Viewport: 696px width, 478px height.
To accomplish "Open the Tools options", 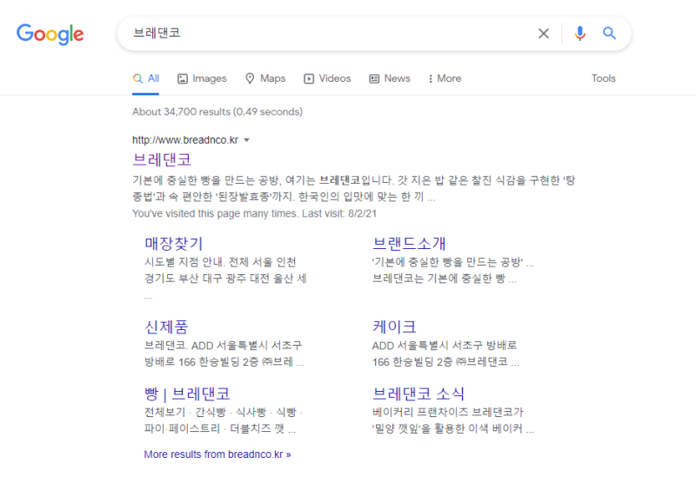I will (x=603, y=78).
